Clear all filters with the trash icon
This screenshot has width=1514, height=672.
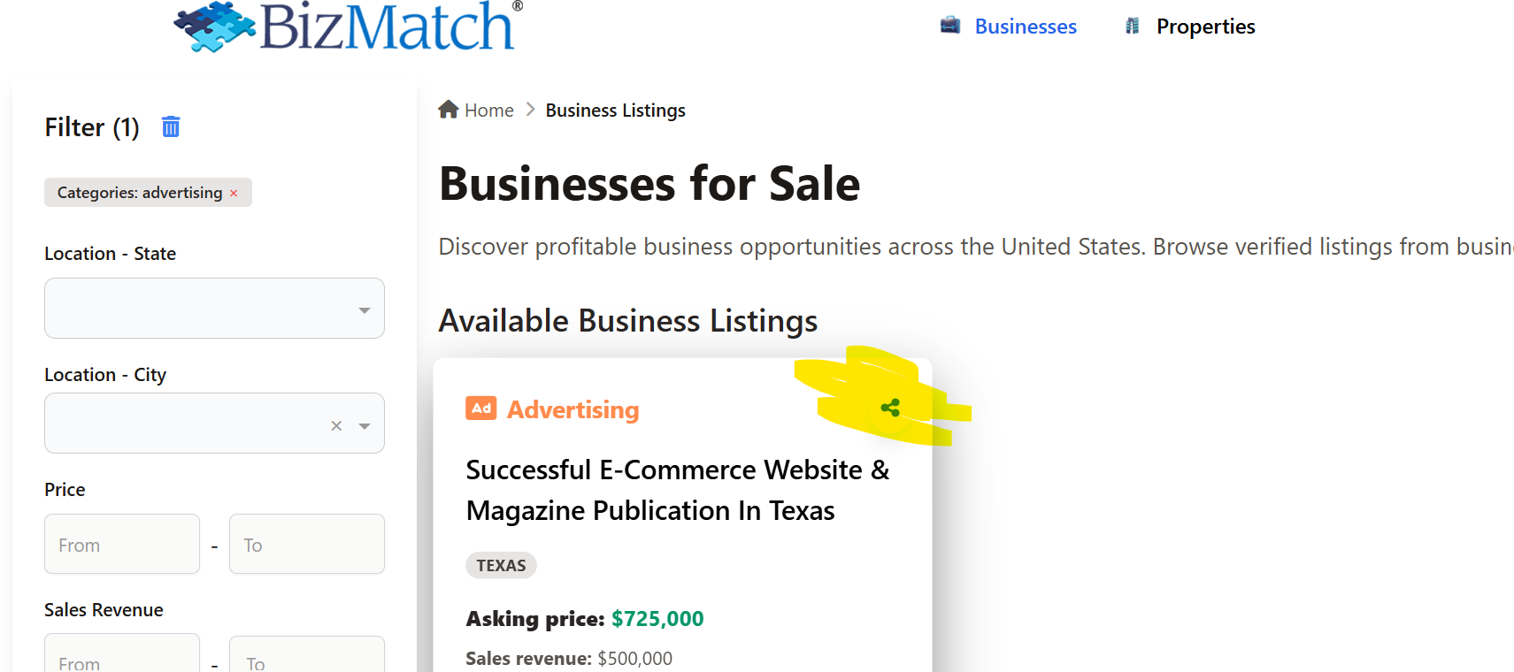point(171,127)
